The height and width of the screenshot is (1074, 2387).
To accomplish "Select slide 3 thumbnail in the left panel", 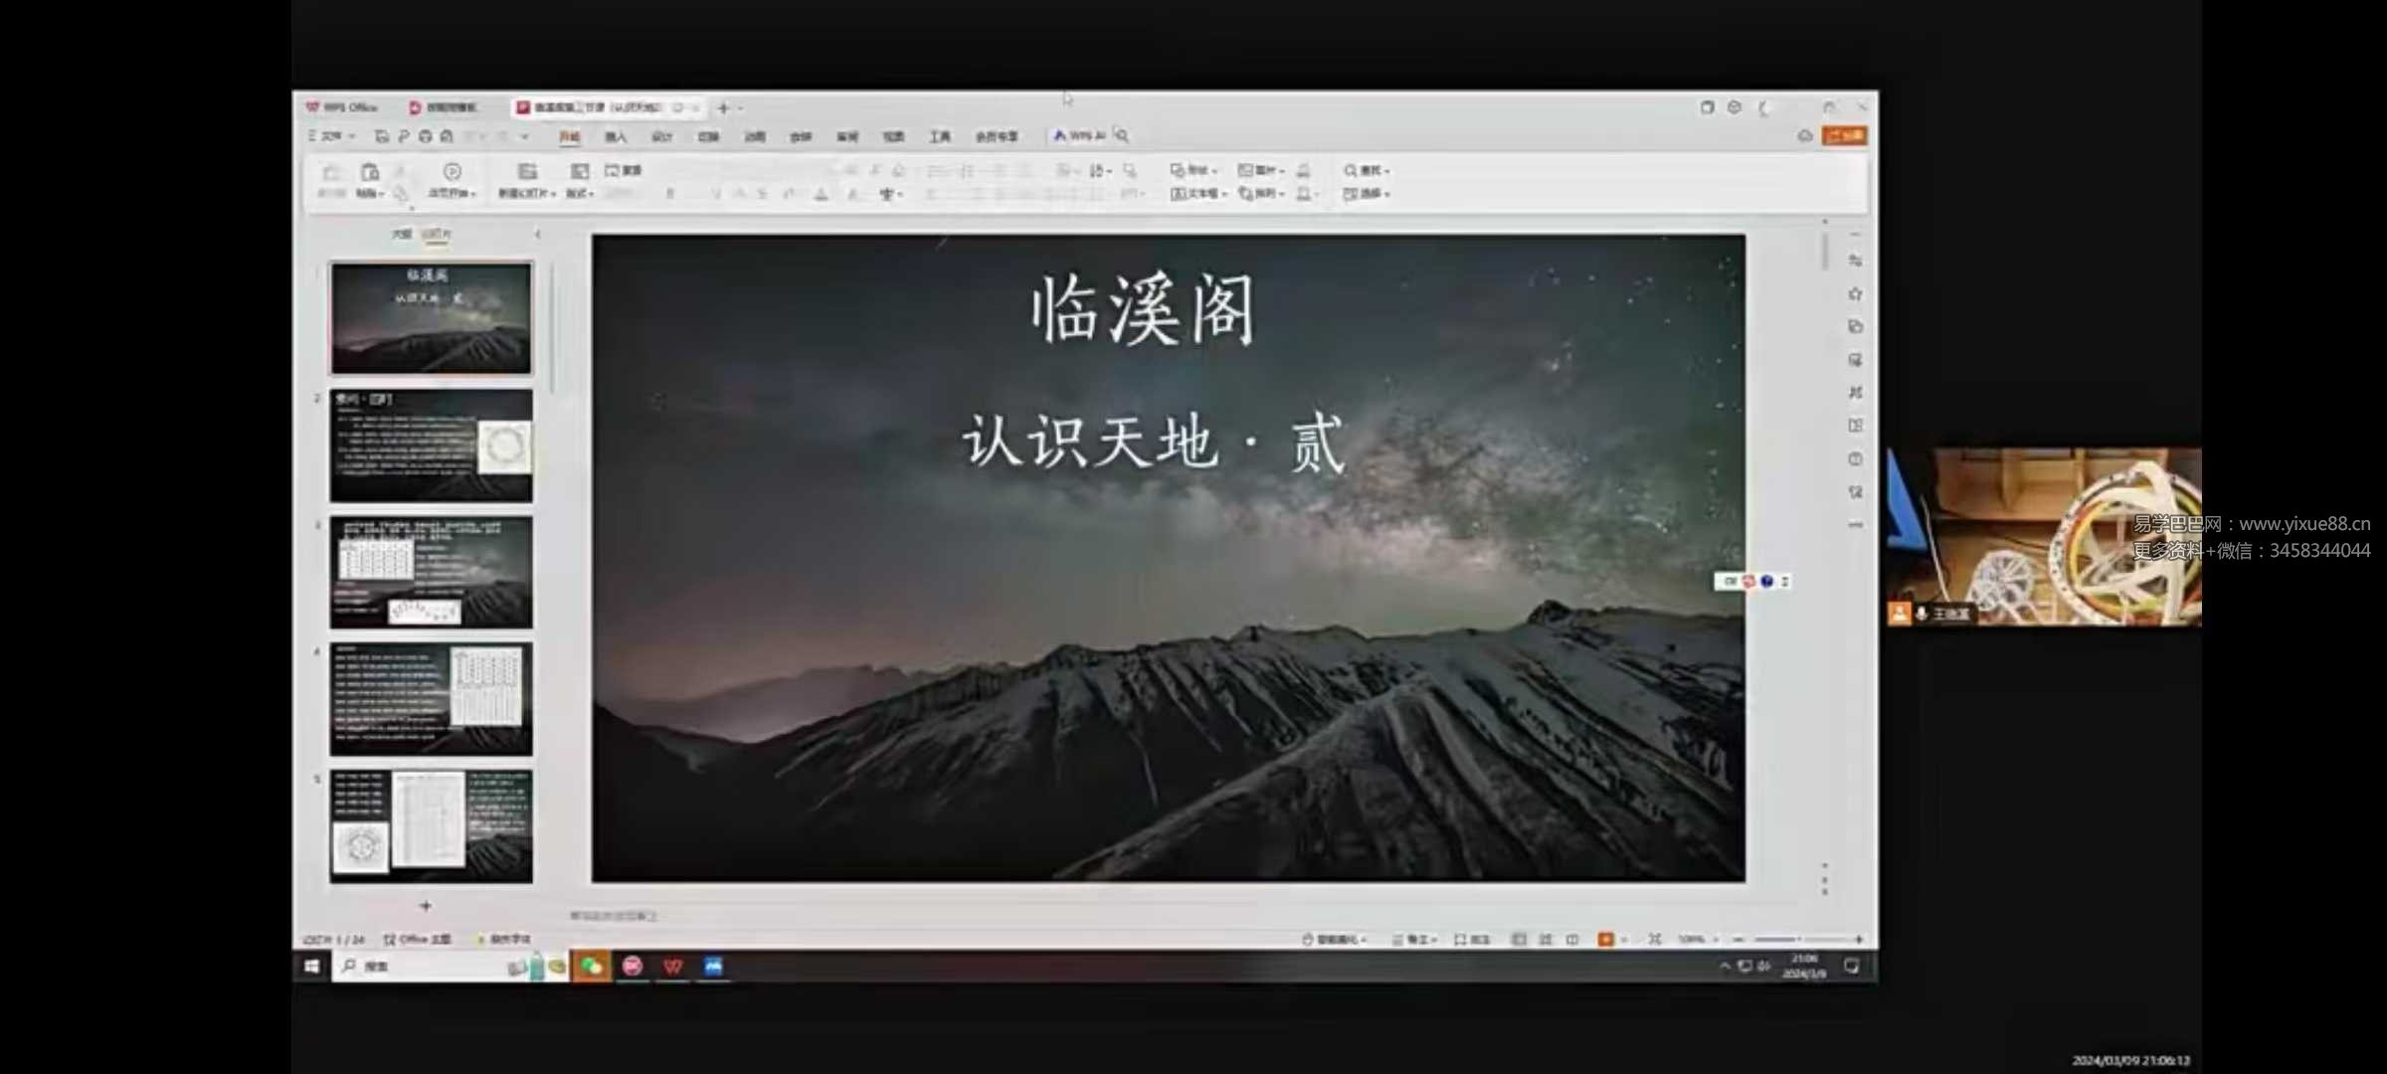I will (x=430, y=572).
